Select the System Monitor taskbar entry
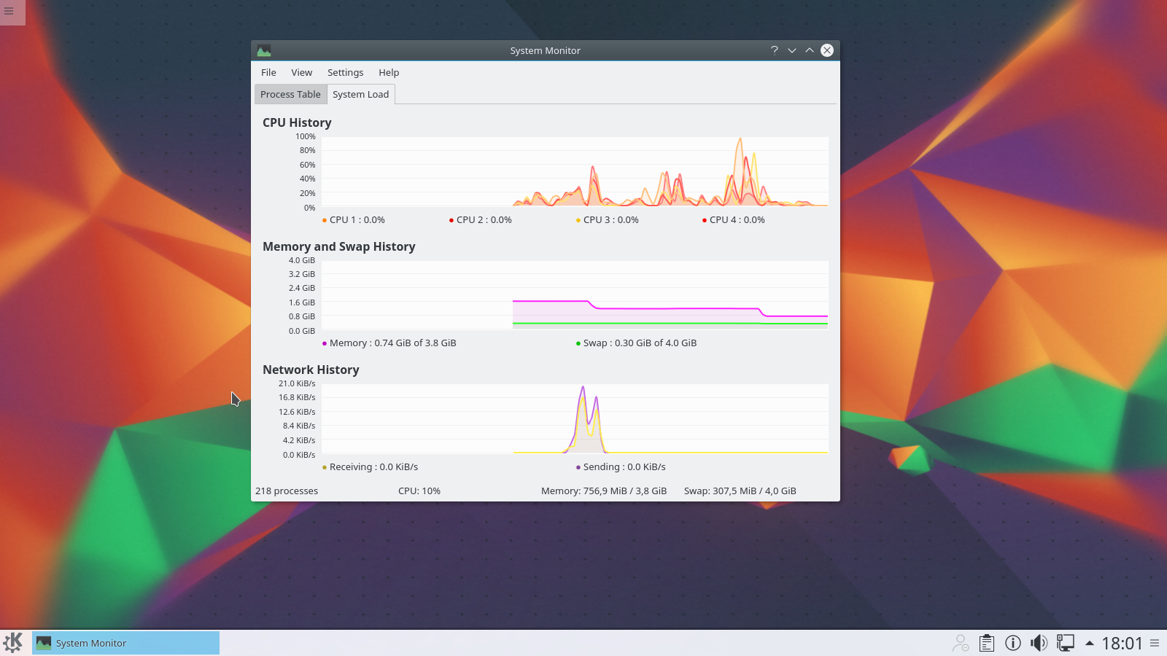The height and width of the screenshot is (656, 1167). pos(125,643)
